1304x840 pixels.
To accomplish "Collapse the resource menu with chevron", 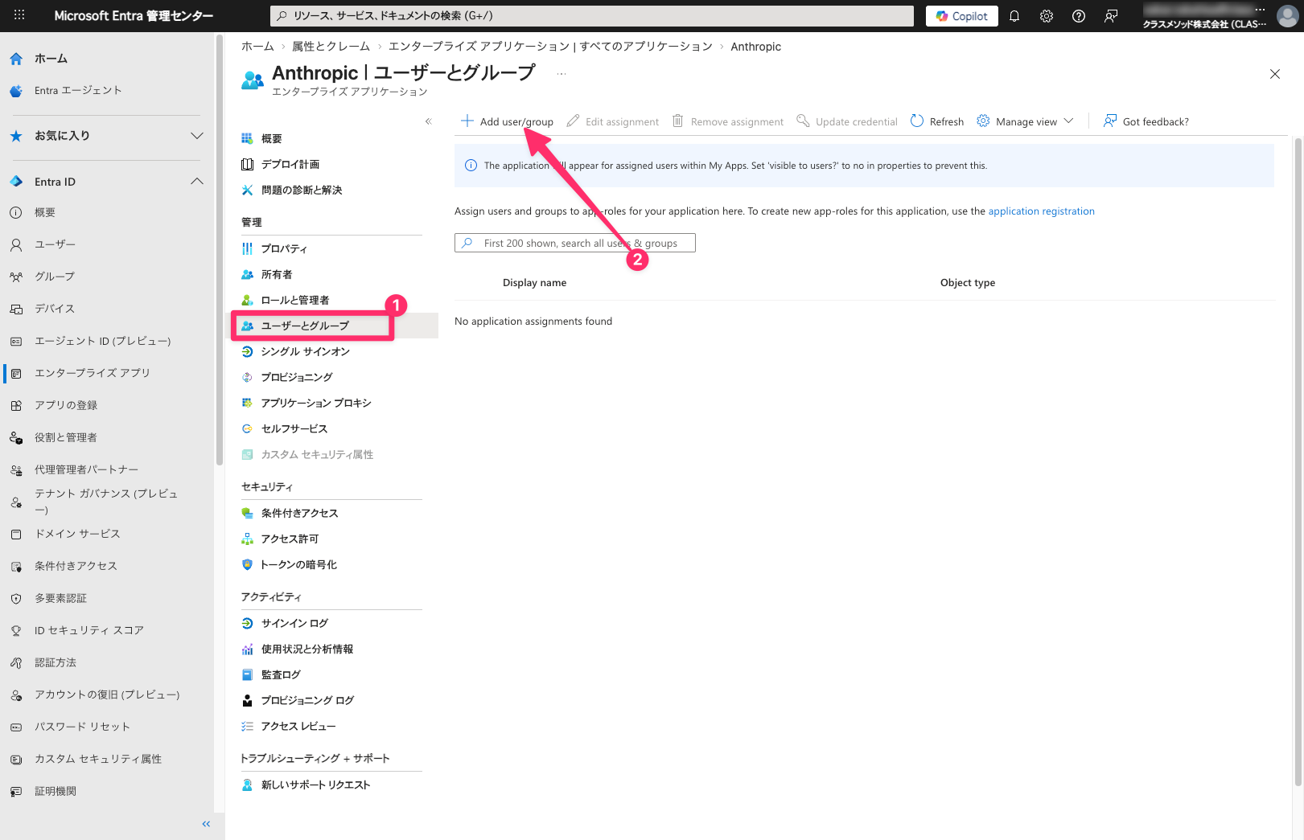I will click(428, 121).
